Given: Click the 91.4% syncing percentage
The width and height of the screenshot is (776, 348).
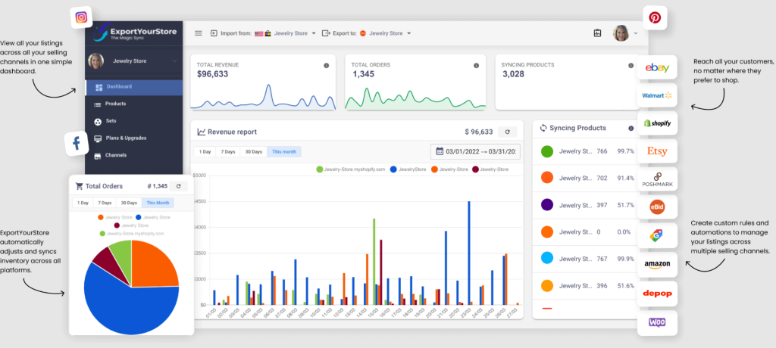Looking at the screenshot, I should (x=625, y=178).
